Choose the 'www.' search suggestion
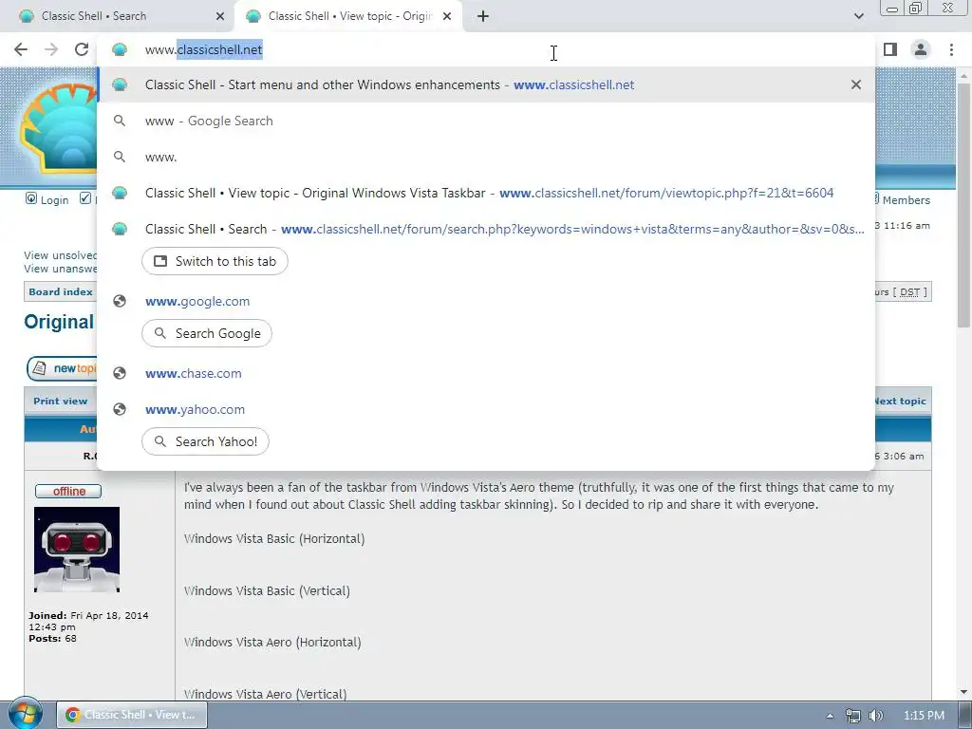 [x=486, y=157]
